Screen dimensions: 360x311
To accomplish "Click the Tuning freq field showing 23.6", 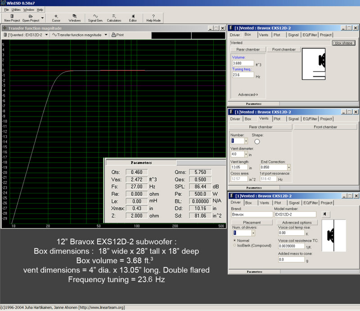I will point(243,75).
